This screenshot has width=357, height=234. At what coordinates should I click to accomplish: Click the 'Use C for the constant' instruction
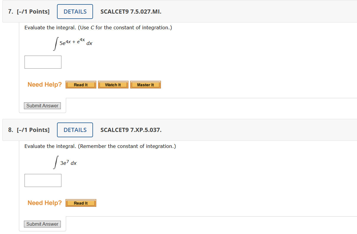[125, 28]
